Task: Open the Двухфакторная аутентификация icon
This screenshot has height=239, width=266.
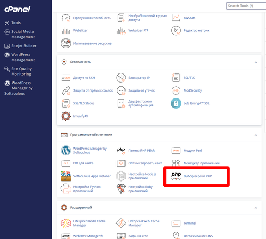Action: click(121, 103)
